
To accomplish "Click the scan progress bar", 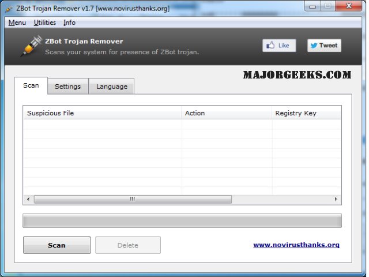I will 182,220.
